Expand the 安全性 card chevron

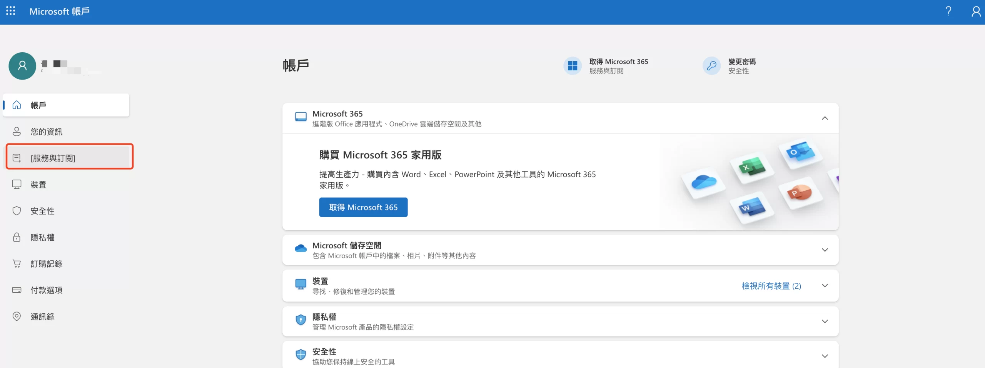(825, 356)
